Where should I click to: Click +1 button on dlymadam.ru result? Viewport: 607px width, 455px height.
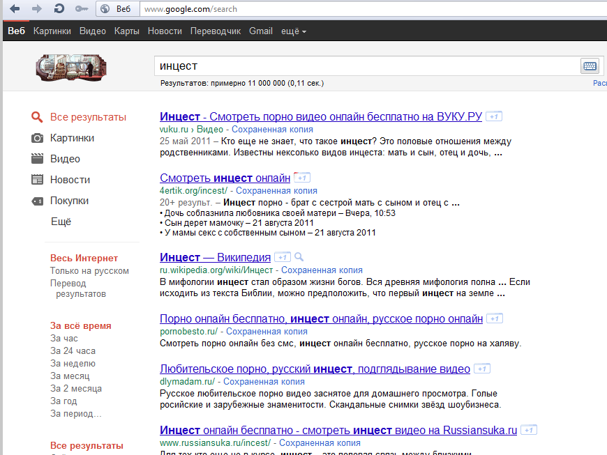click(482, 369)
